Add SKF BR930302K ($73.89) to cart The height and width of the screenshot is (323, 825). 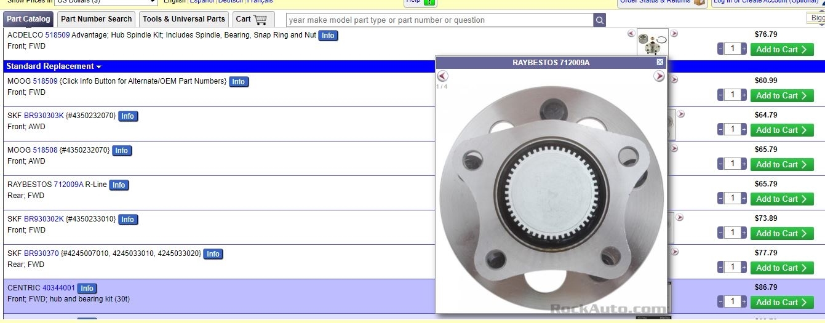(782, 233)
